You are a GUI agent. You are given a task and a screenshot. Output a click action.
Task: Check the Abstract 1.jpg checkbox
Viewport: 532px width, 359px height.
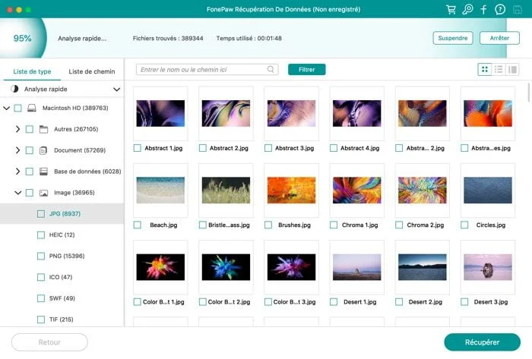tap(138, 148)
